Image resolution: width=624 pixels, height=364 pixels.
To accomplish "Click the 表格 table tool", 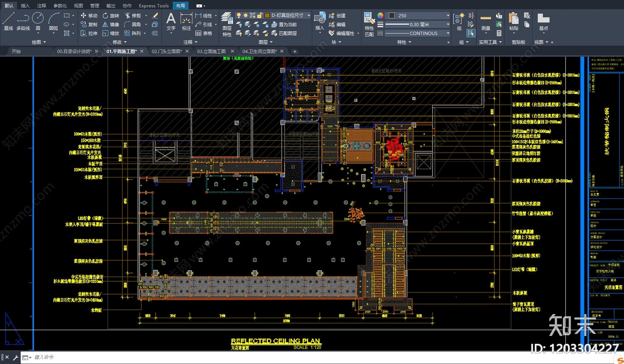I will [x=204, y=34].
